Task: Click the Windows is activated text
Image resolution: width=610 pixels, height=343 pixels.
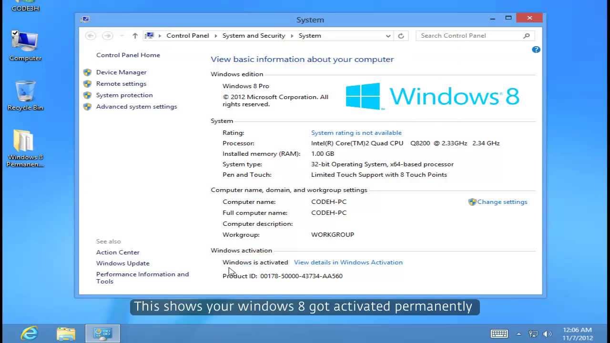Action: click(255, 262)
